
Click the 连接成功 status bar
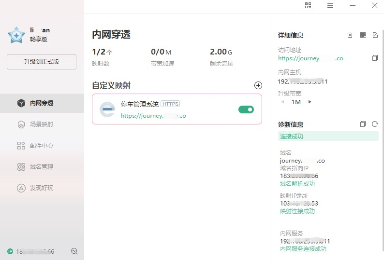tap(328, 136)
